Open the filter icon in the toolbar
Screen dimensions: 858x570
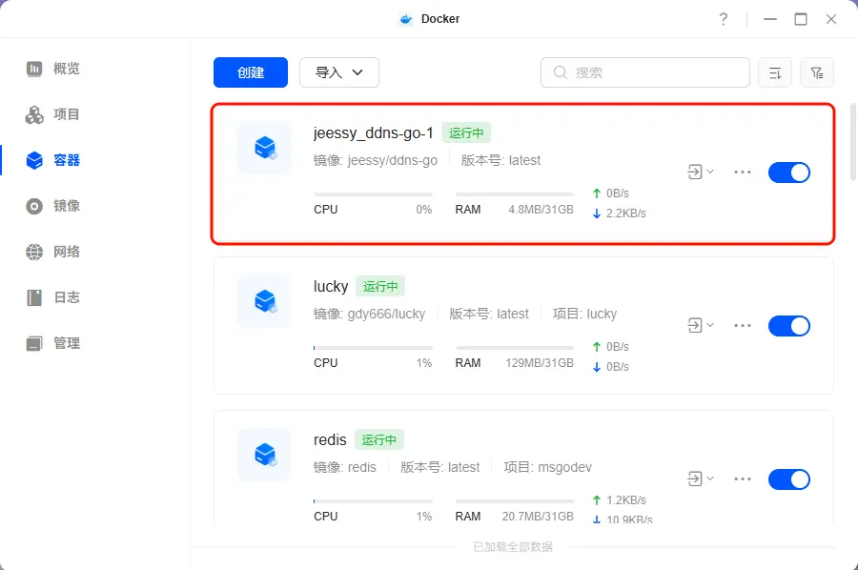pyautogui.click(x=817, y=72)
